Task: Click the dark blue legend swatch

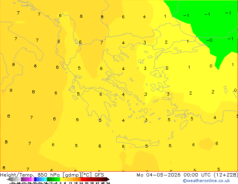Action: [x=35, y=179]
